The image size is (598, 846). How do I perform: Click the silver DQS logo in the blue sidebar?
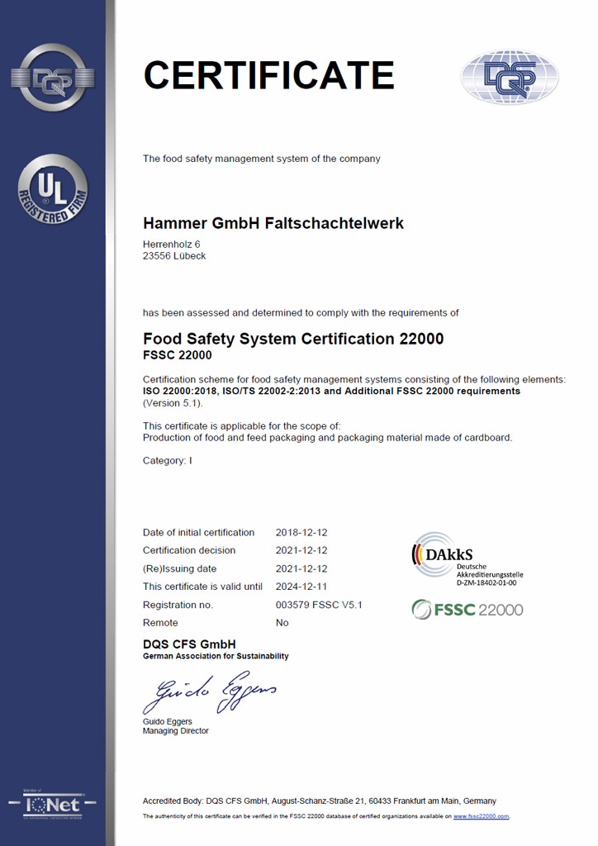pos(53,78)
